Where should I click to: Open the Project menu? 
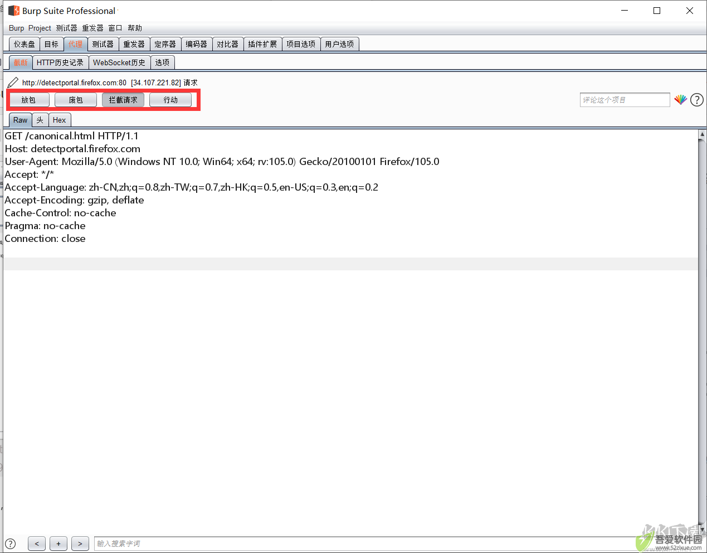40,28
